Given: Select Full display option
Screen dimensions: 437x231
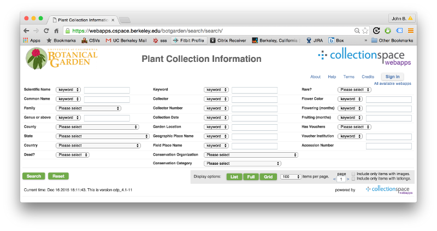Looking at the screenshot, I should coord(251,177).
